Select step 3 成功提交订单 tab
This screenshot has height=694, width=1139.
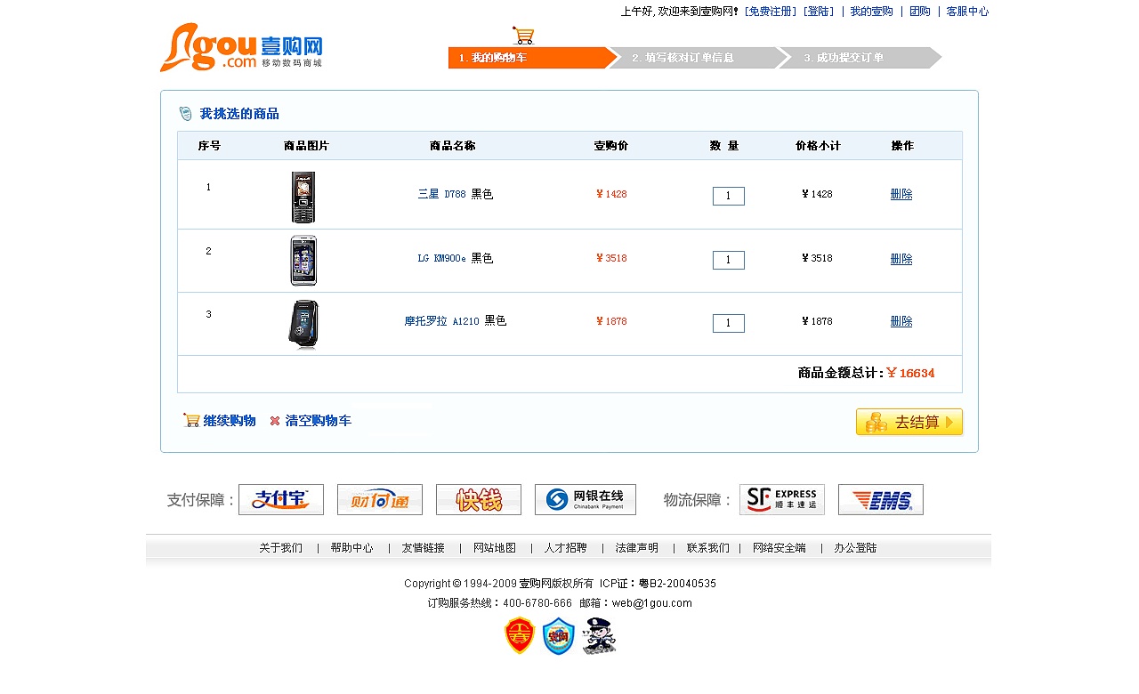(860, 58)
